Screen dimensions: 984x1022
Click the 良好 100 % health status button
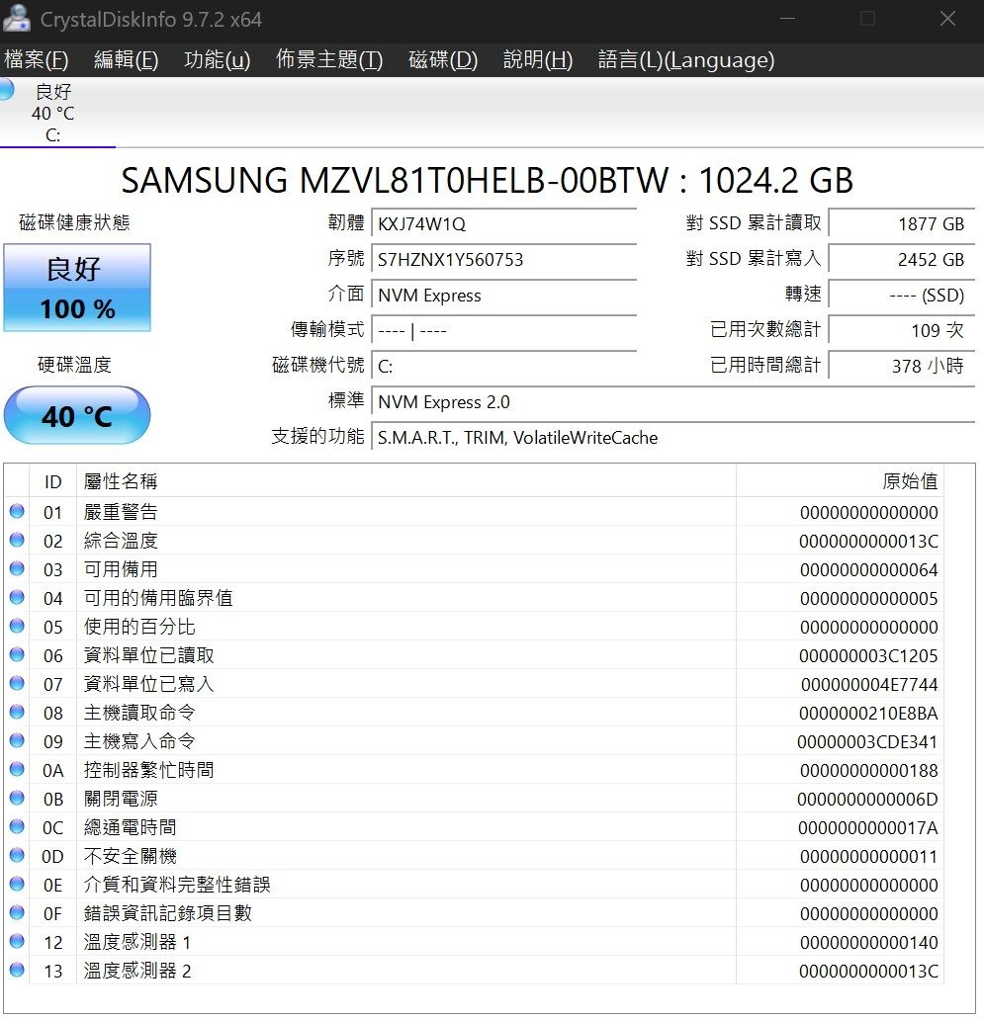tap(77, 288)
